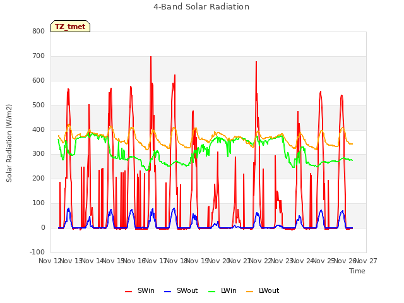This screenshot has height=303, width=404.
Task: Click the Nov 12 x-axis tick label
Action: point(50,261)
